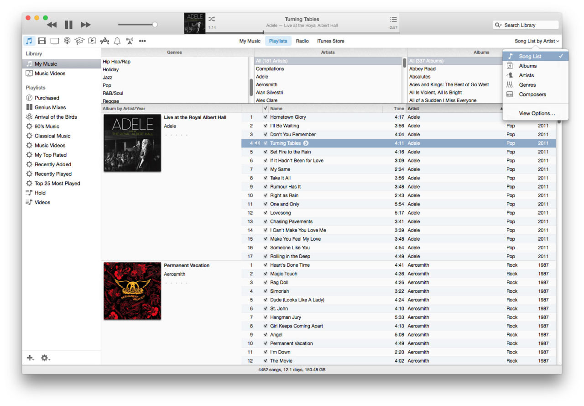Open the Tones bell icon
Screen dimensions: 584x406
coord(117,41)
